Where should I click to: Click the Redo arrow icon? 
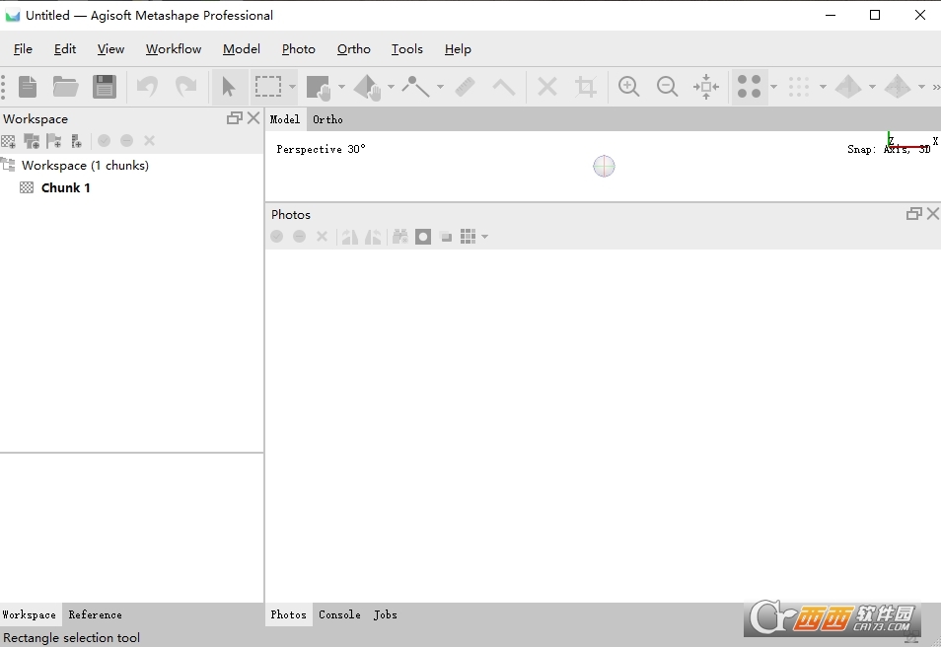[185, 87]
